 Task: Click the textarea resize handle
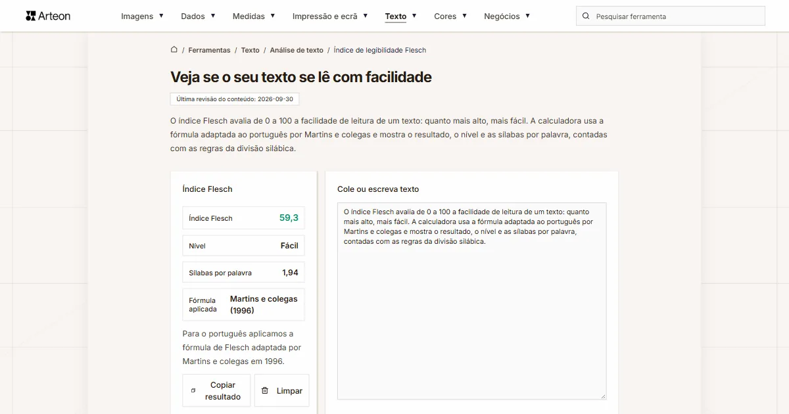(602, 396)
